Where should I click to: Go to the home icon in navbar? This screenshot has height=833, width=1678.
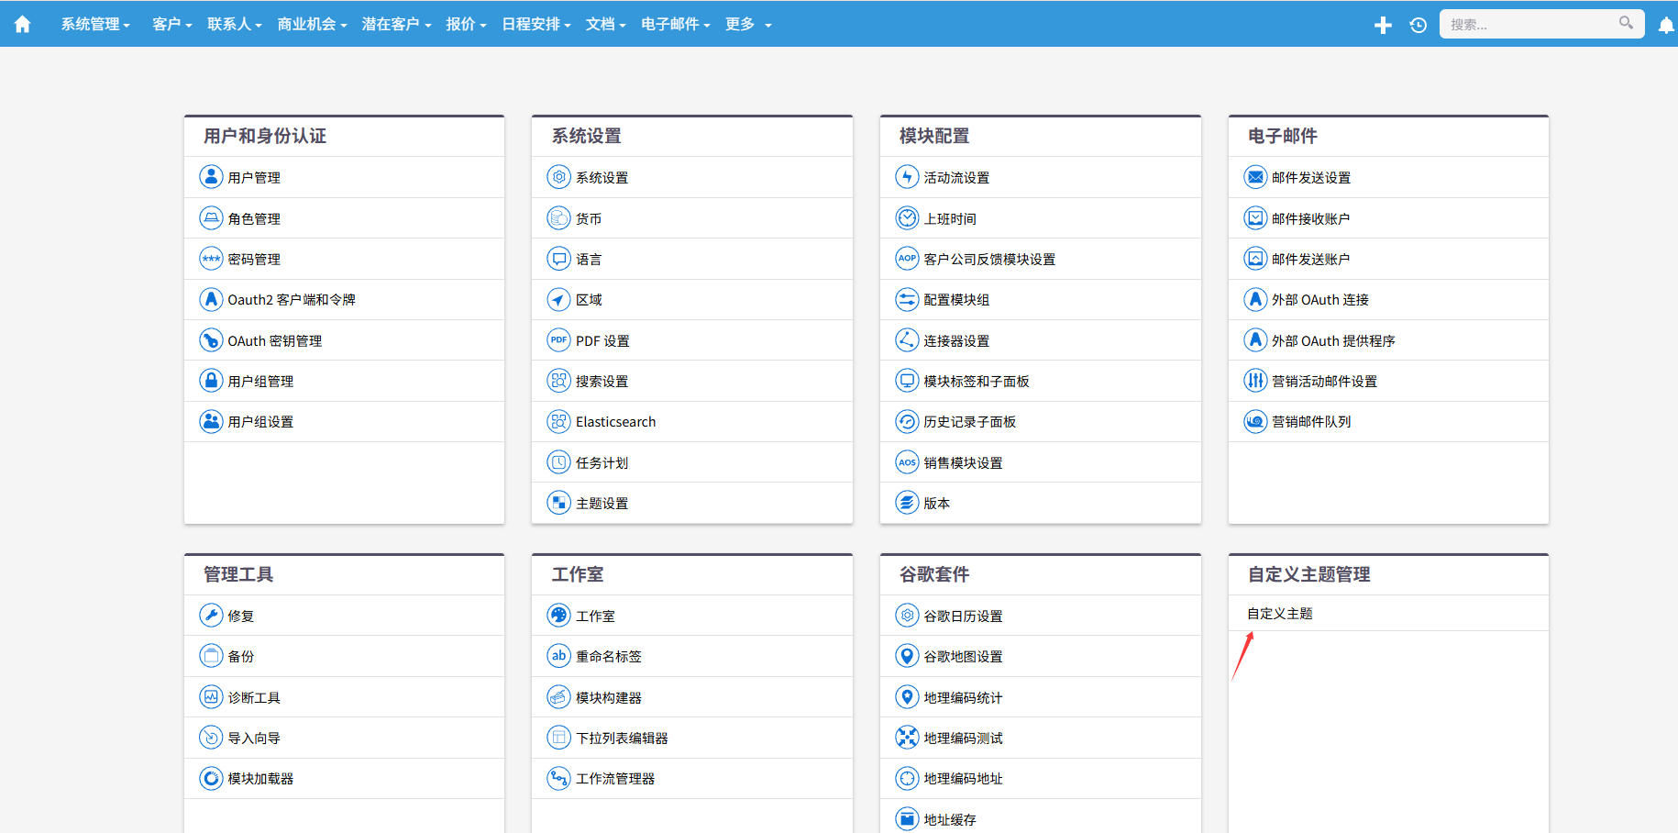23,25
